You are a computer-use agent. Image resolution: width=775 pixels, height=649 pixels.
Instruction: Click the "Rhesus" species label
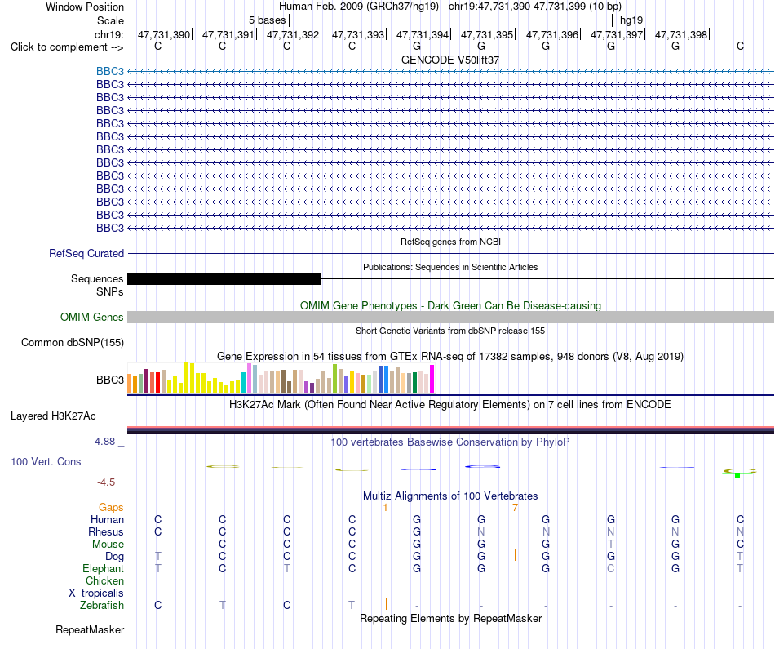pos(106,531)
